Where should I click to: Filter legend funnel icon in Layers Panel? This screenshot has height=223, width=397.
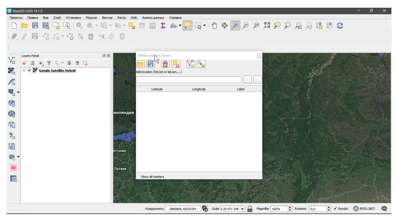point(49,63)
